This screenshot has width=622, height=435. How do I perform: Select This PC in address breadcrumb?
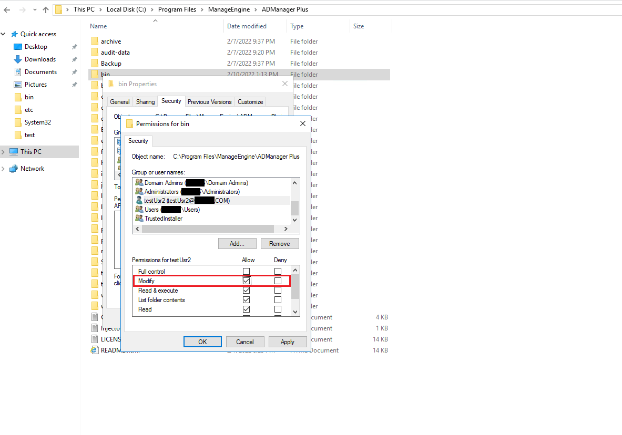point(84,9)
